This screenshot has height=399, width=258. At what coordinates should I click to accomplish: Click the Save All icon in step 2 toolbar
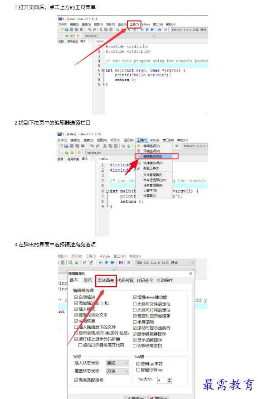coord(77,146)
